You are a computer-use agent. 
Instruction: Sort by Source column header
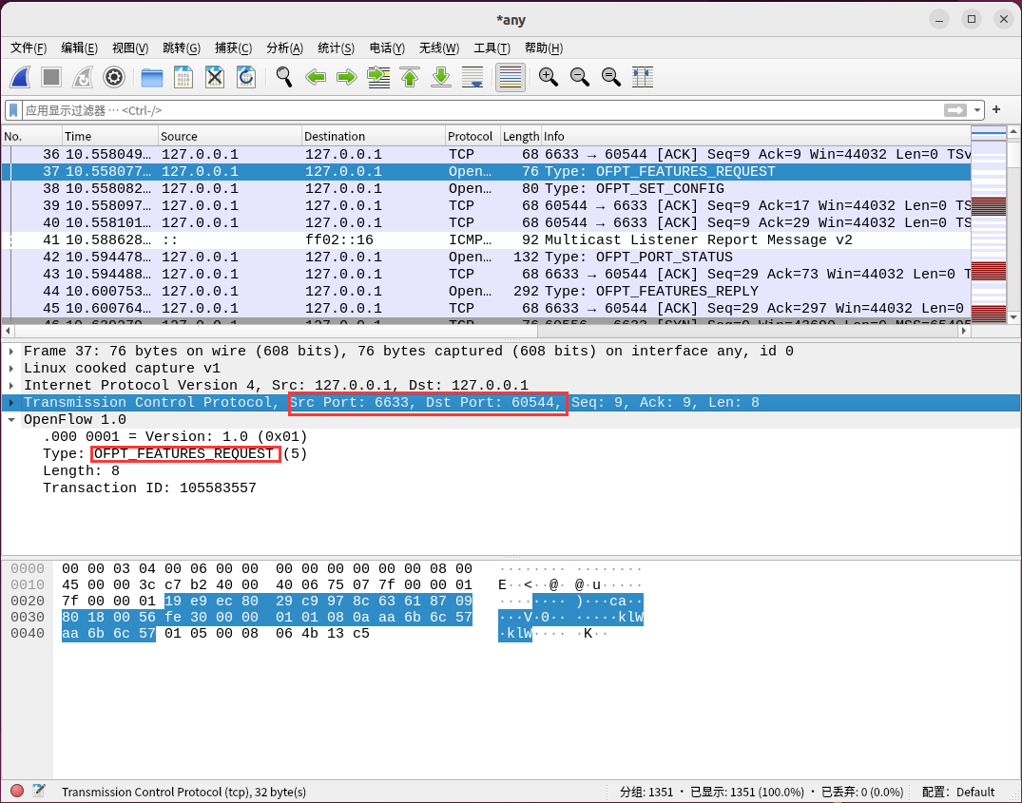click(x=230, y=136)
